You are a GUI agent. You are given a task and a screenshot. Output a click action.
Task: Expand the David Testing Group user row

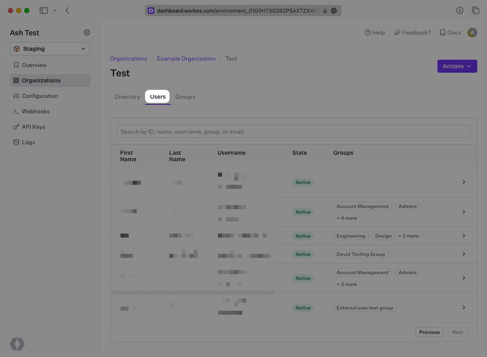click(463, 254)
